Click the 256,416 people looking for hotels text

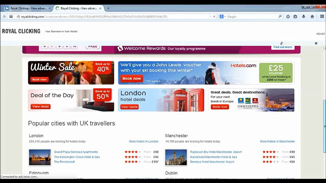(x=57, y=142)
